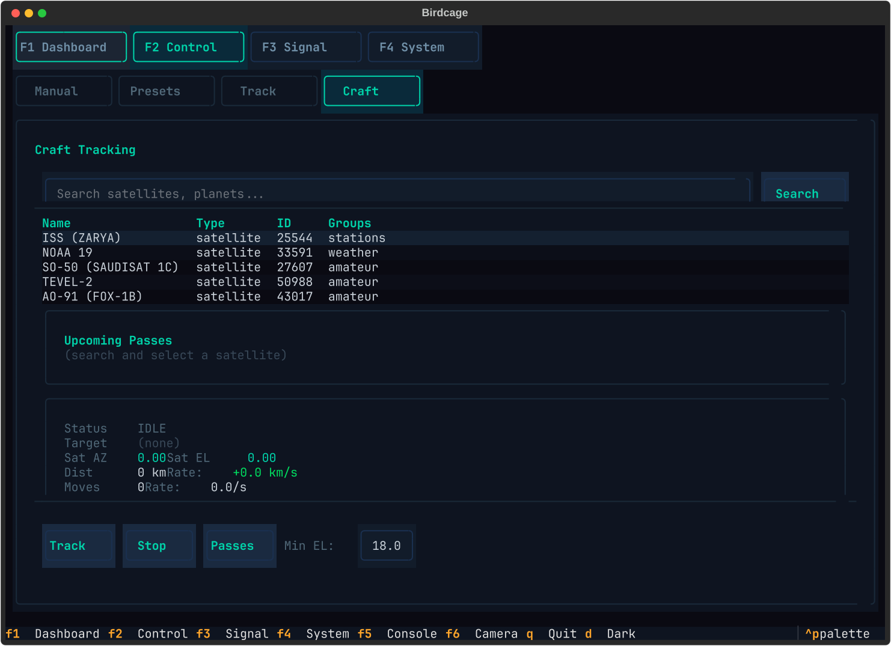Select the Craft sub-tab

pos(372,91)
